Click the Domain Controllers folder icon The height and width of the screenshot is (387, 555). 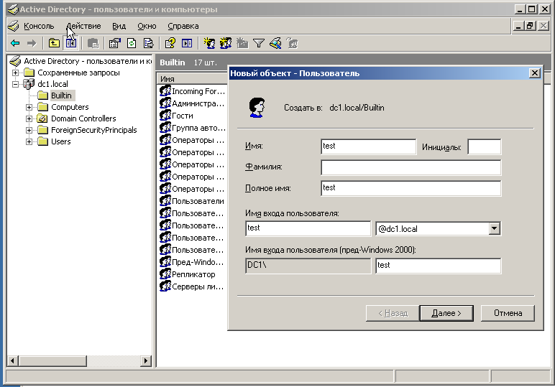coord(42,118)
